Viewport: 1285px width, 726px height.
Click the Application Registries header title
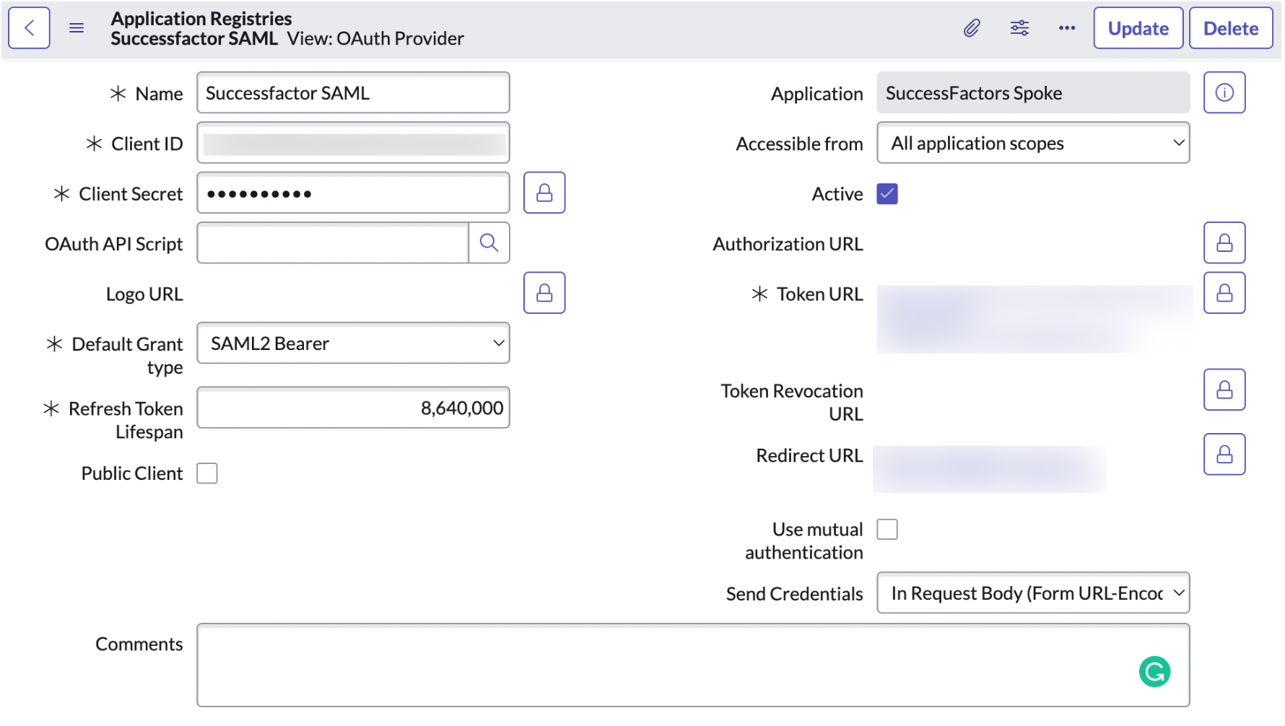click(x=201, y=18)
